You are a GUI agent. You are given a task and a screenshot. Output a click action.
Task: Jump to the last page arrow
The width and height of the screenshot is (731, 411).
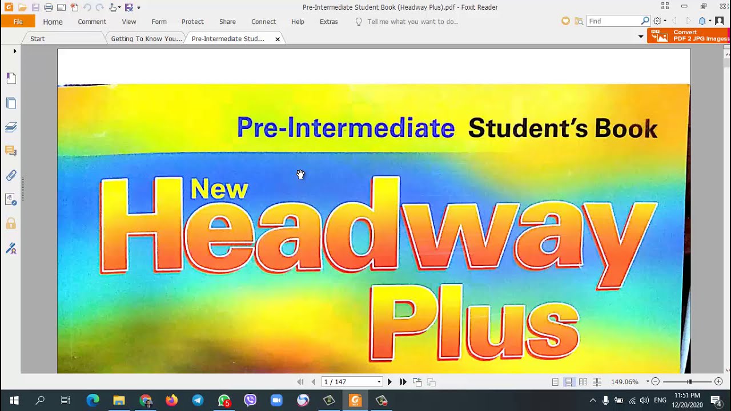tap(403, 382)
